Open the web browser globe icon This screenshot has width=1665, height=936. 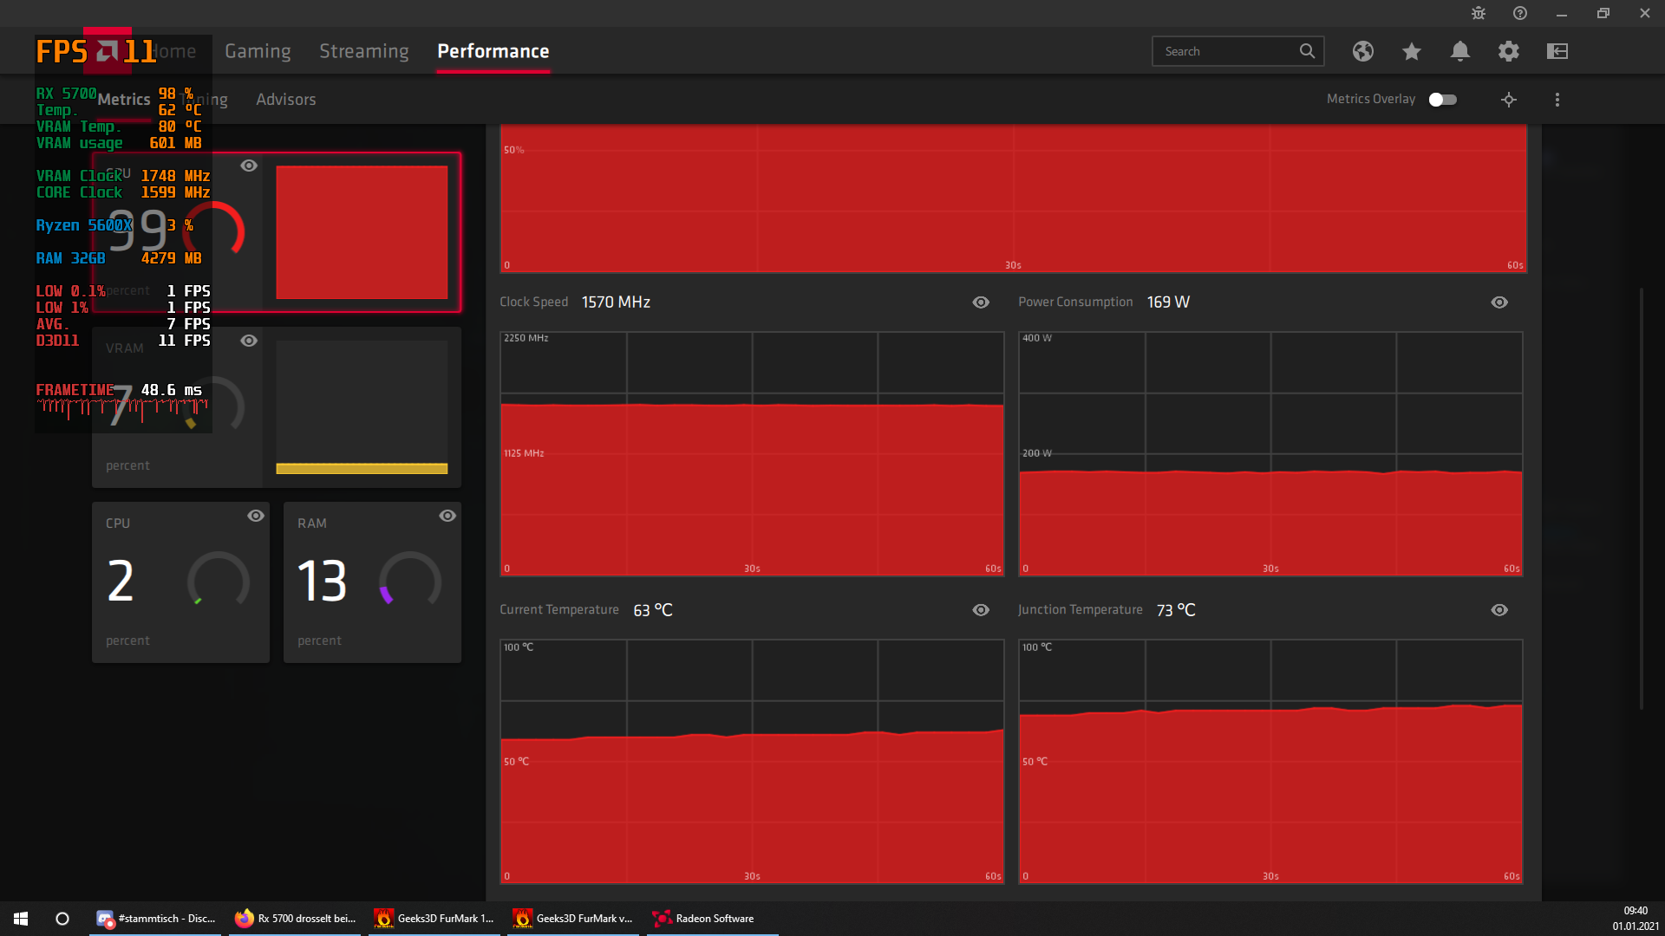pyautogui.click(x=1362, y=51)
